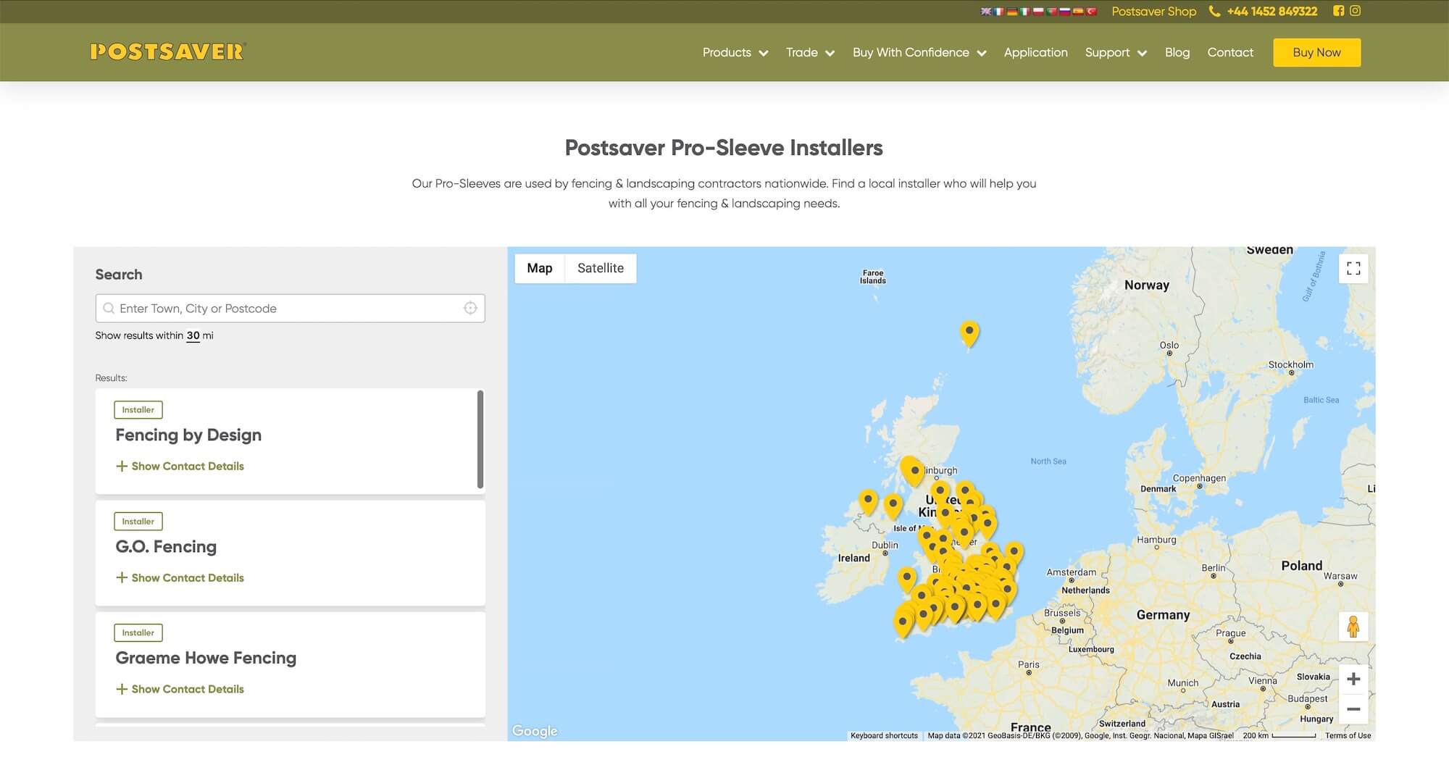The height and width of the screenshot is (765, 1449).
Task: Switch to Map view tab
Action: (x=540, y=268)
